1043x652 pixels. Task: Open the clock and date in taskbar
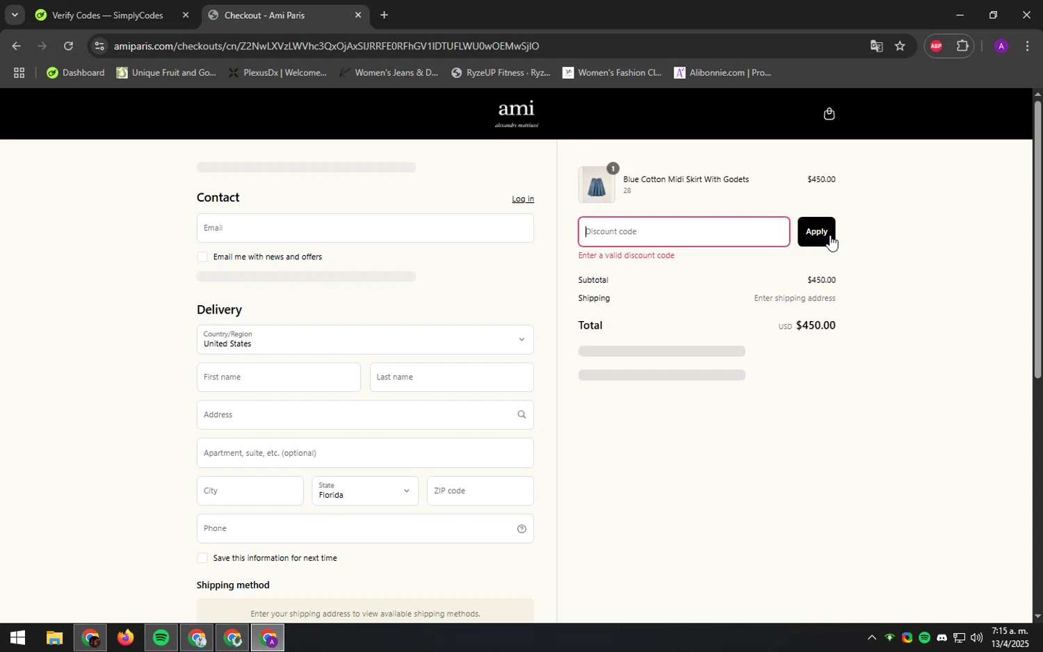point(1010,637)
